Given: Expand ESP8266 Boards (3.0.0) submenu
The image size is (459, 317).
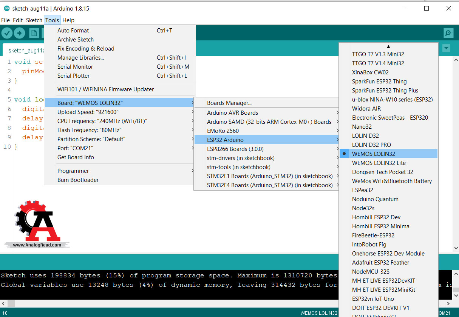Looking at the screenshot, I should [266, 149].
